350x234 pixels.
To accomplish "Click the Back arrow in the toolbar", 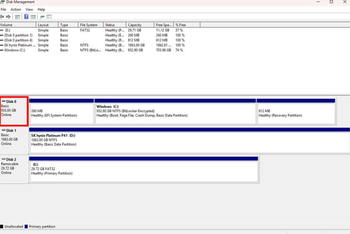I will [x=3, y=17].
